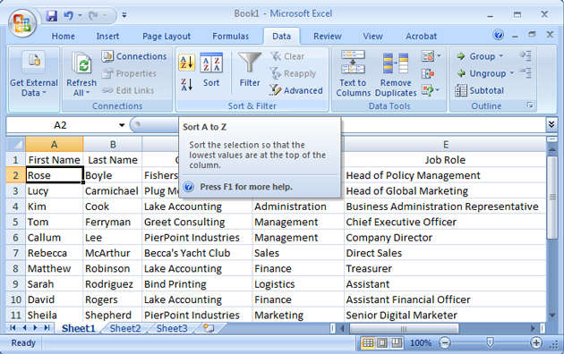The width and height of the screenshot is (564, 354).
Task: Click Show Detail outline icon
Action: [526, 55]
